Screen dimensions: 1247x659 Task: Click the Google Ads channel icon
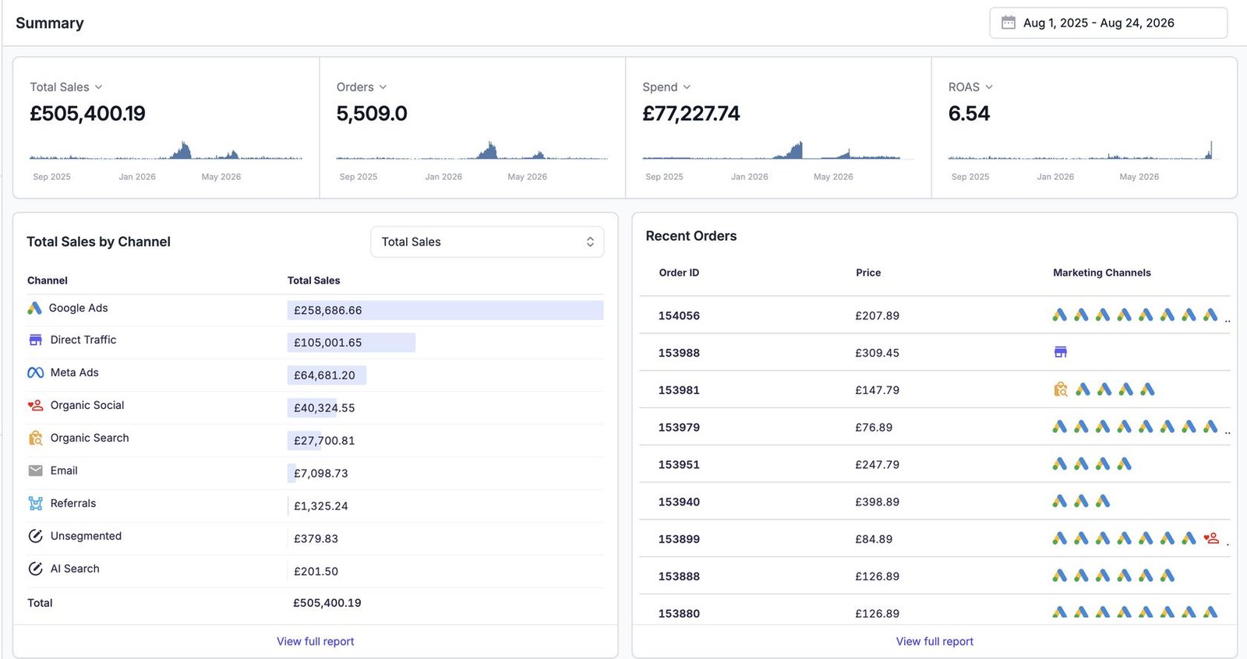pyautogui.click(x=34, y=308)
